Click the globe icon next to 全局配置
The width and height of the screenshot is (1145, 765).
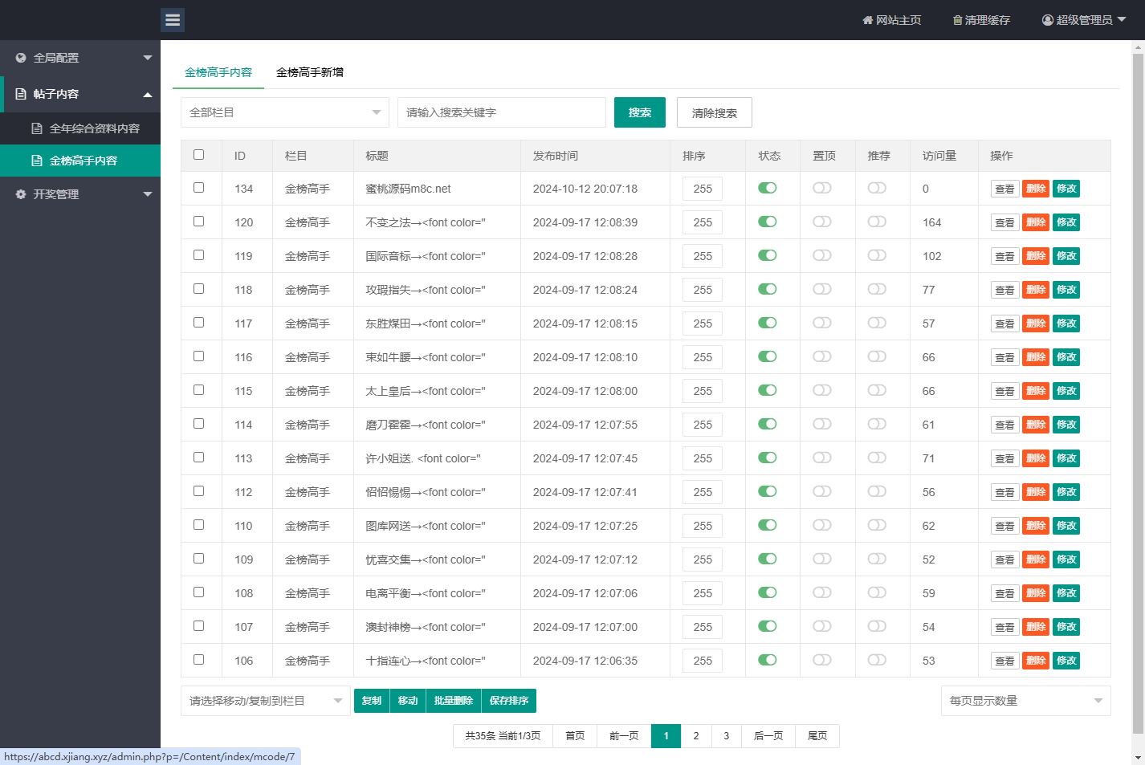point(21,58)
